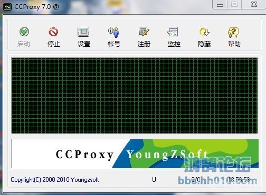The height and width of the screenshot is (195, 266).
Task: Click the green checkmark 启动 (Start) icon
Action: coord(24,32)
